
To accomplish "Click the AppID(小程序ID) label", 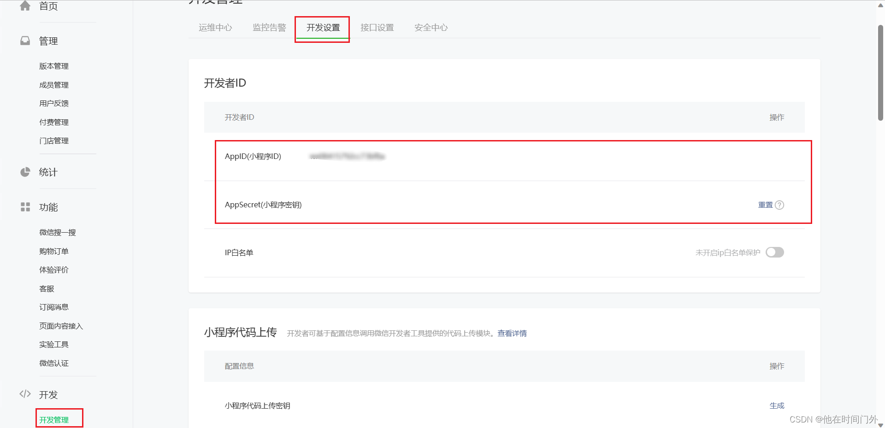I will click(x=253, y=157).
